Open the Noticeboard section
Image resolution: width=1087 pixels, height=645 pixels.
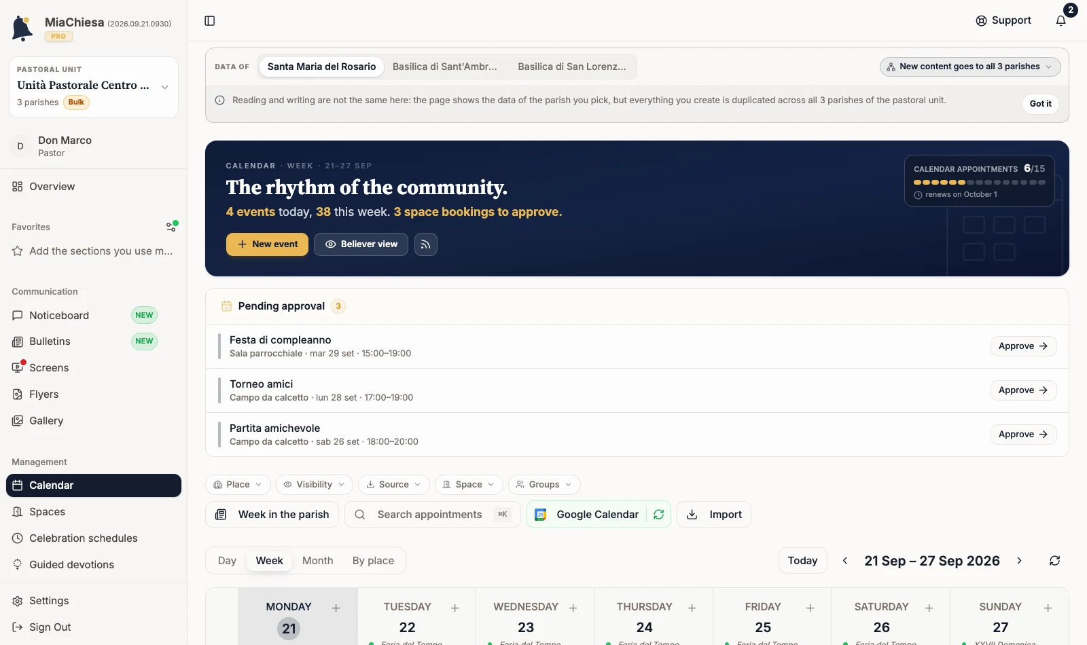tap(94, 316)
